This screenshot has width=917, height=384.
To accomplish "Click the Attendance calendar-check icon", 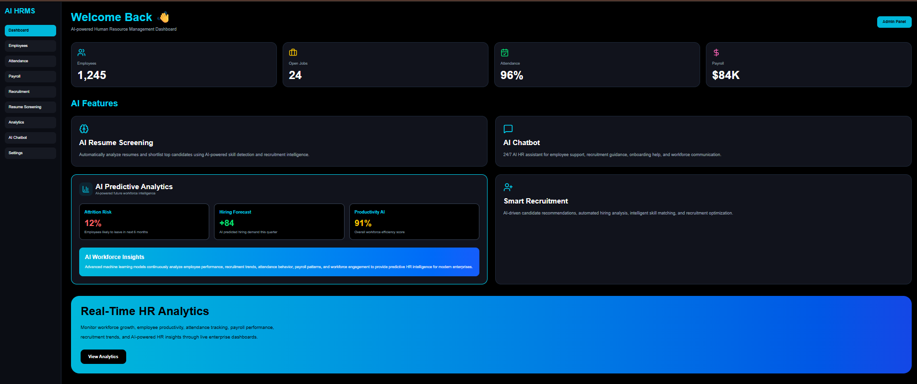I will click(505, 53).
